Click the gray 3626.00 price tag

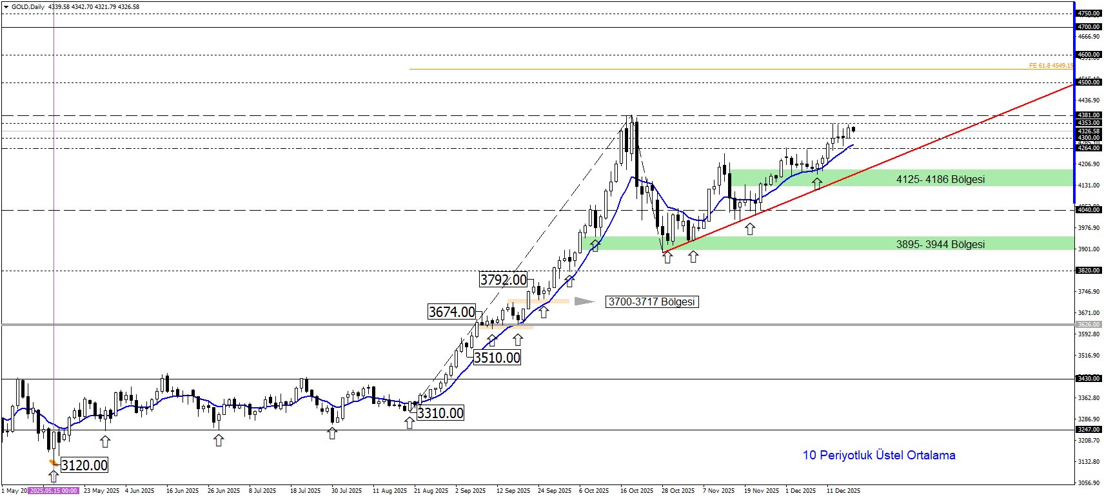(x=1089, y=325)
